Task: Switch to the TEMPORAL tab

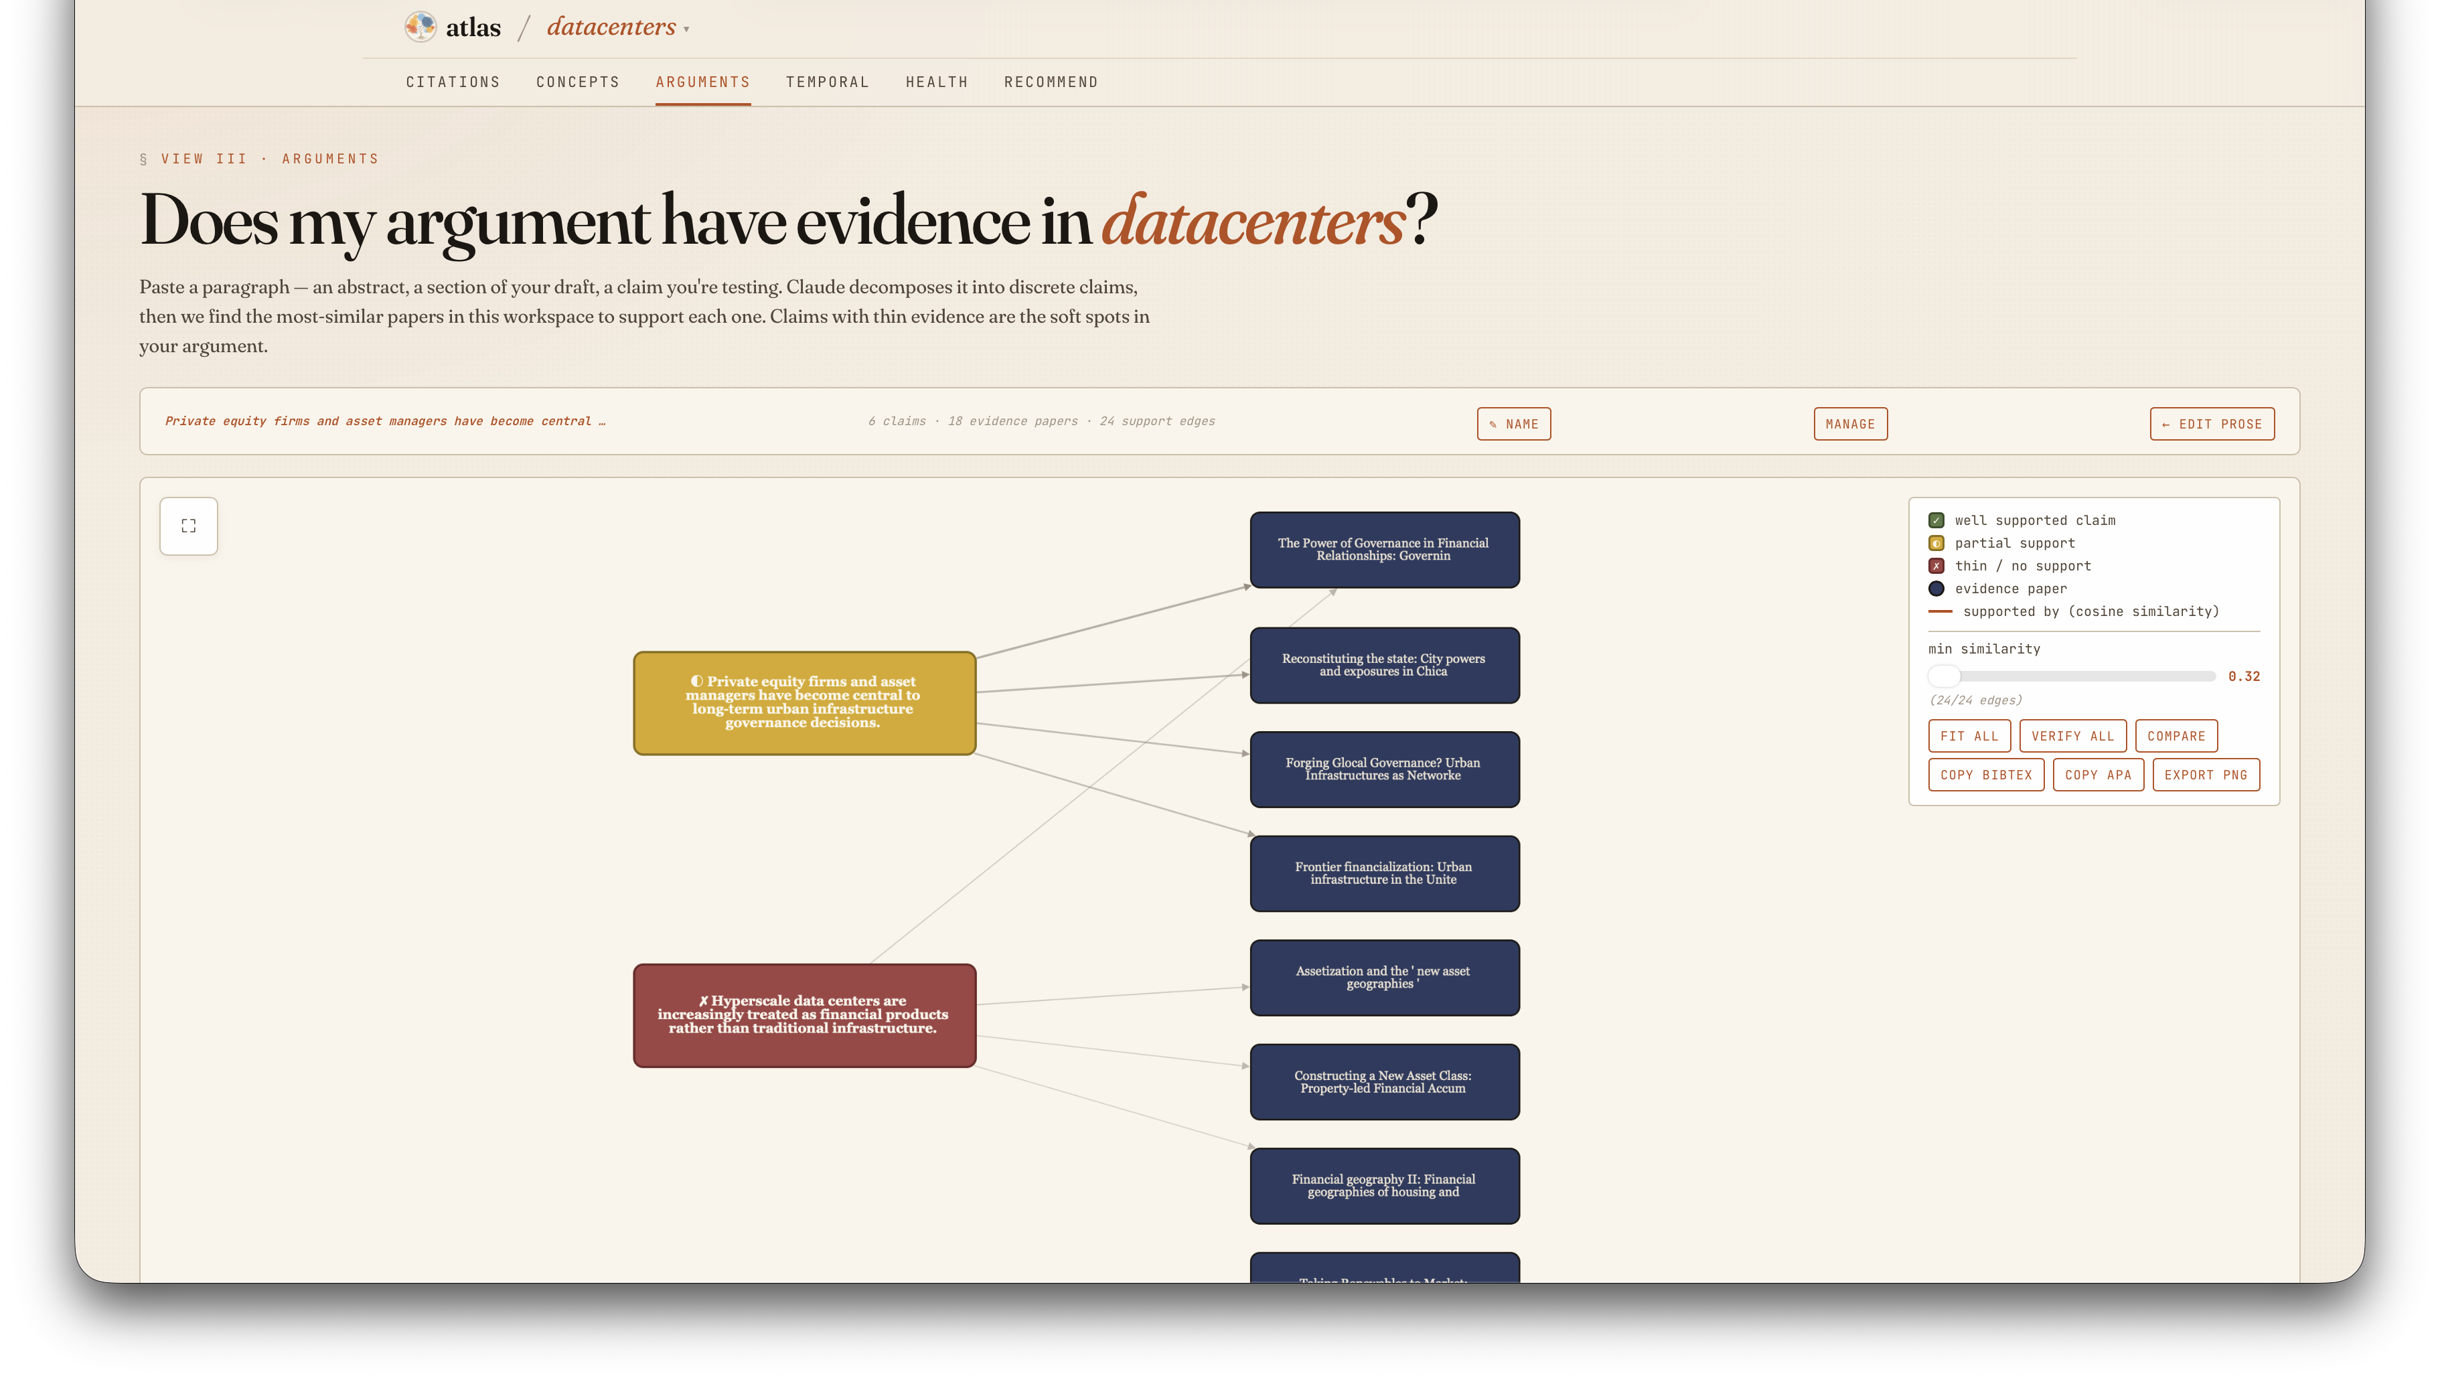Action: click(x=827, y=82)
